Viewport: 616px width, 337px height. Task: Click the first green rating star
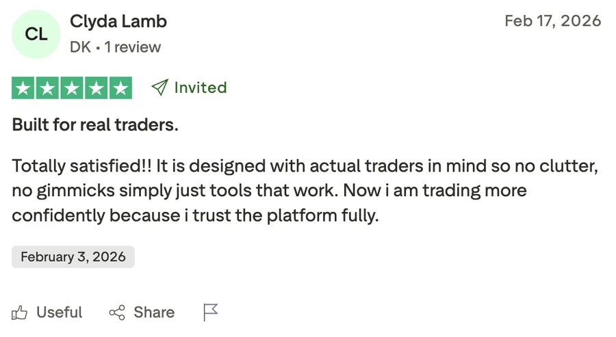(x=24, y=88)
